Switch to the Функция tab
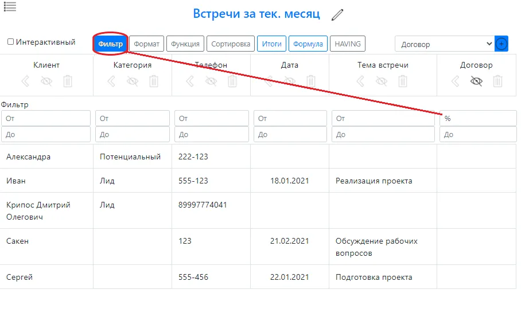The width and height of the screenshot is (529, 332). tap(185, 44)
